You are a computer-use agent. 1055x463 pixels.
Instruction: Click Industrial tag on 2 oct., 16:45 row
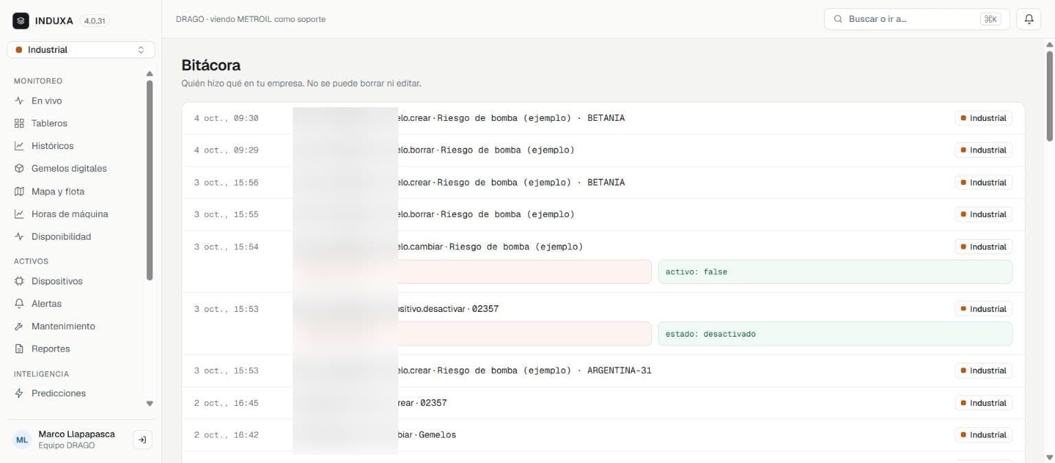point(984,403)
